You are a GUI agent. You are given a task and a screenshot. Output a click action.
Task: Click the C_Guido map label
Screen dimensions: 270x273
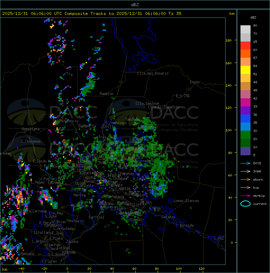pyautogui.click(x=40, y=161)
